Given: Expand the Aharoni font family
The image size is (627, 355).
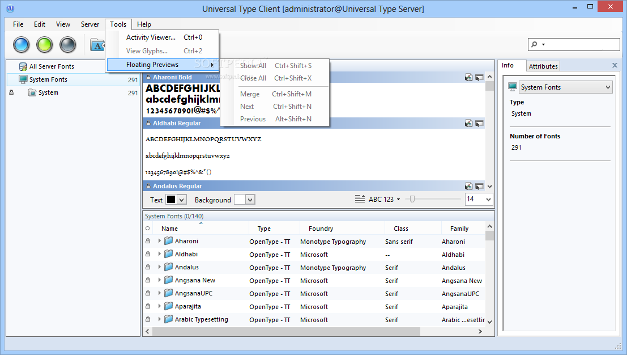Looking at the screenshot, I should 160,241.
